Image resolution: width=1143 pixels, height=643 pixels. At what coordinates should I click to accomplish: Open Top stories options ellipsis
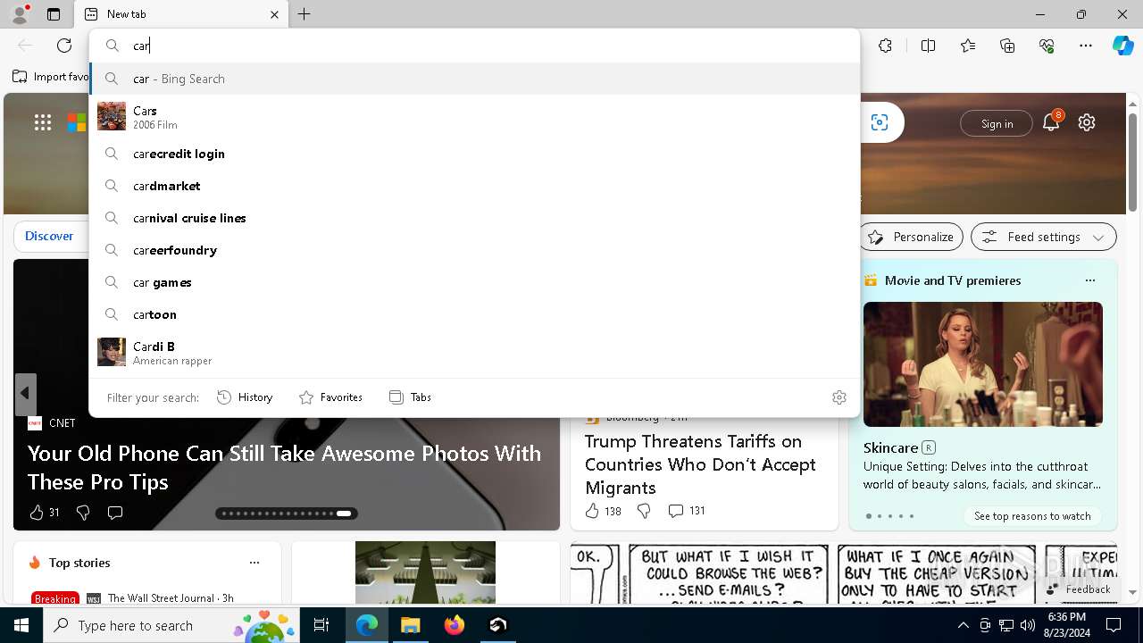click(254, 563)
